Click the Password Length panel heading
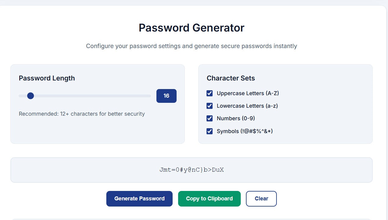The width and height of the screenshot is (388, 220). click(x=47, y=78)
